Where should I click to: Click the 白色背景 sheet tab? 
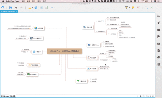tap(13, 96)
